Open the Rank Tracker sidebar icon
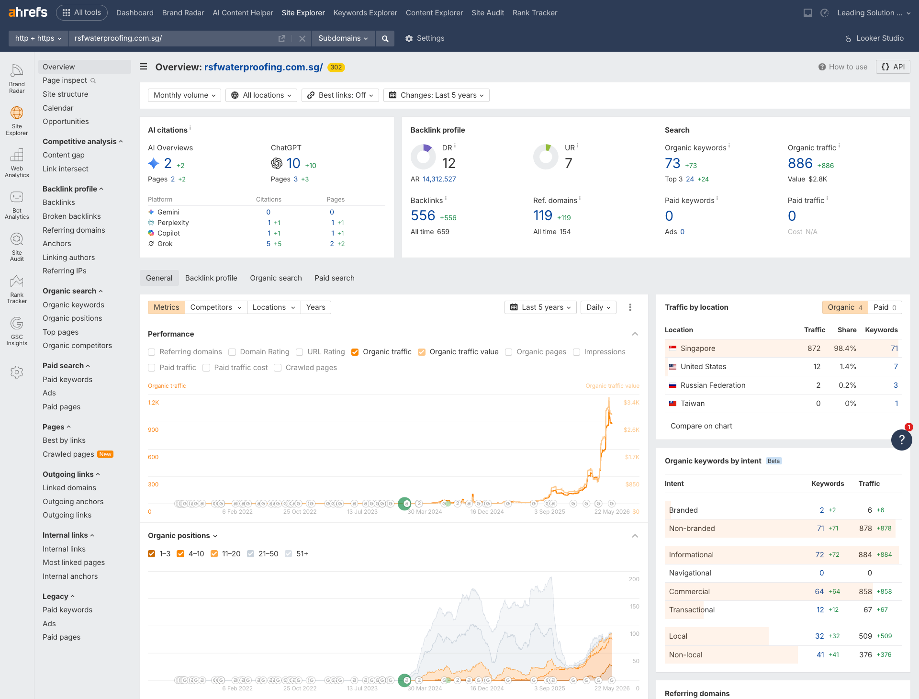Image resolution: width=919 pixels, height=699 pixels. [17, 289]
